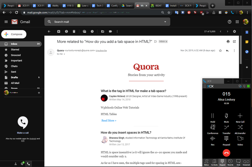The height and width of the screenshot is (167, 252).
Task: Start Conference in 3CX
Action: 213,129
